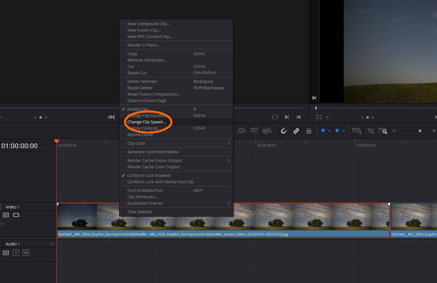Mute the Audio 1 track
Image resolution: width=437 pixels, height=283 pixels.
click(26, 253)
